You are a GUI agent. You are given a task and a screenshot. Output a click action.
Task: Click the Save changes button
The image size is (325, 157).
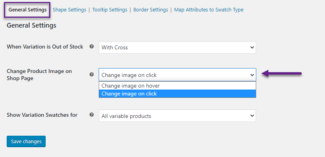(26, 142)
